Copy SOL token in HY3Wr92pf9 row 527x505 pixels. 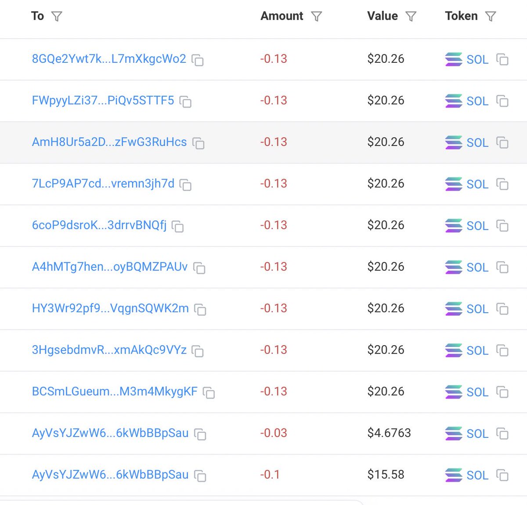coord(502,309)
